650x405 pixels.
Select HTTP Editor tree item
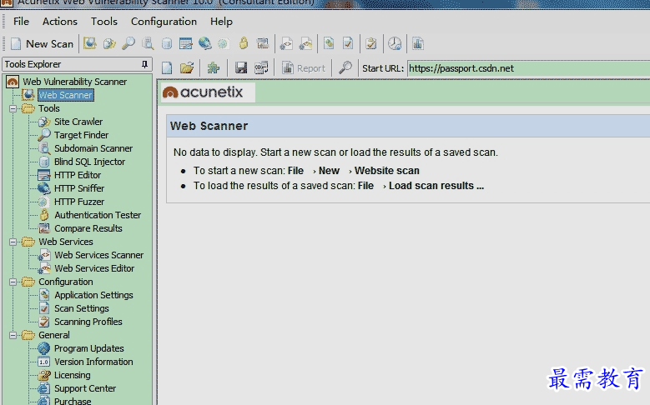[x=78, y=175]
